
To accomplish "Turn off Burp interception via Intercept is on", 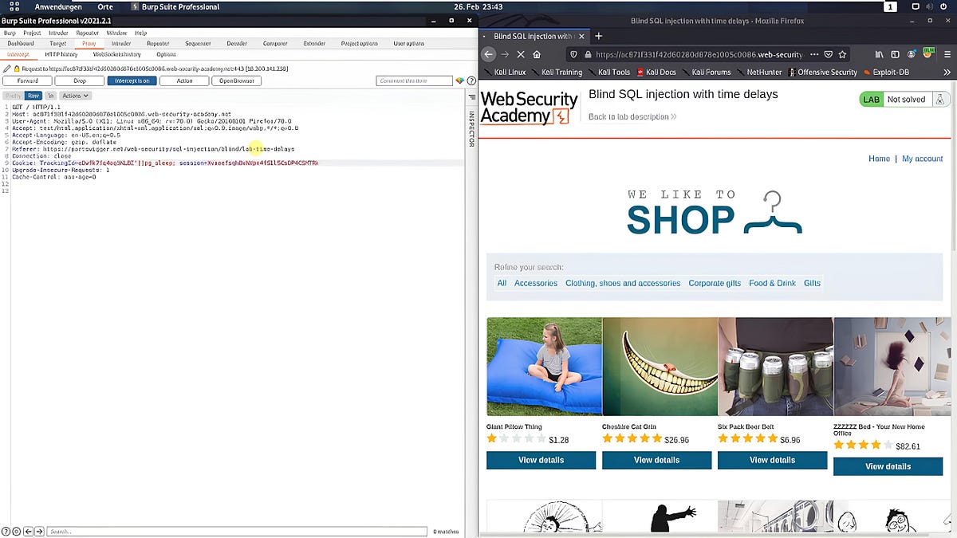I will [132, 80].
